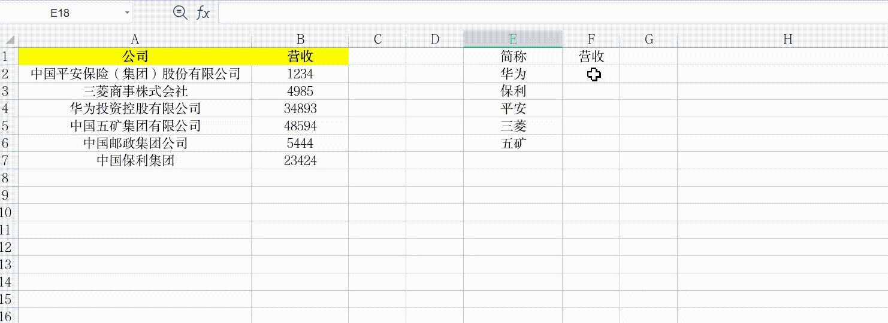Click into the formula bar input

point(552,13)
